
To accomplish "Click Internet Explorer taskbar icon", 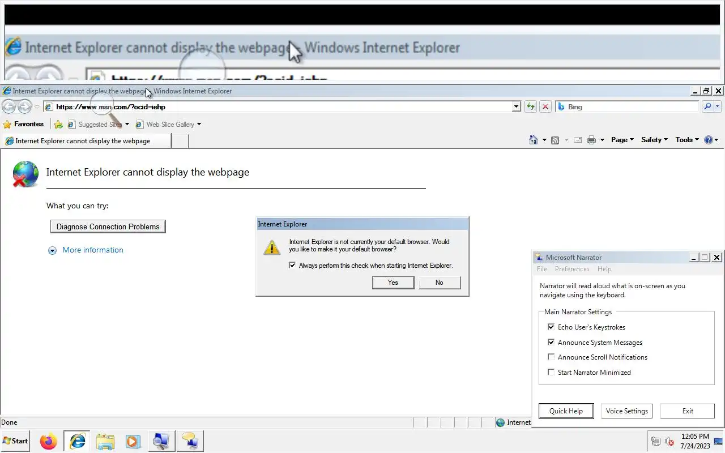I will [77, 441].
